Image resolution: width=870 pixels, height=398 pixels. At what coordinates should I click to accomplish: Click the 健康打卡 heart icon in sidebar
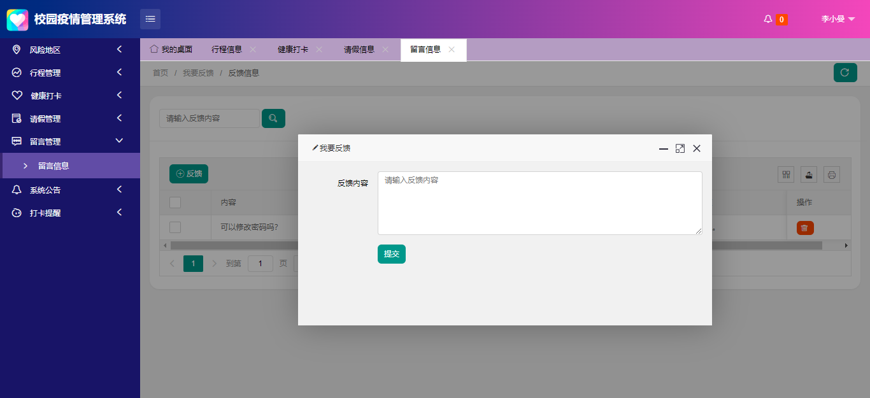[17, 96]
